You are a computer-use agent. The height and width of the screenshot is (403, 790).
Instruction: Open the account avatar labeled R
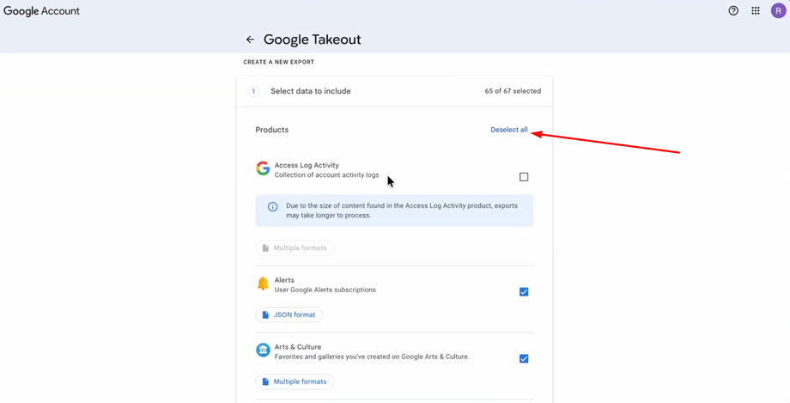click(x=779, y=10)
